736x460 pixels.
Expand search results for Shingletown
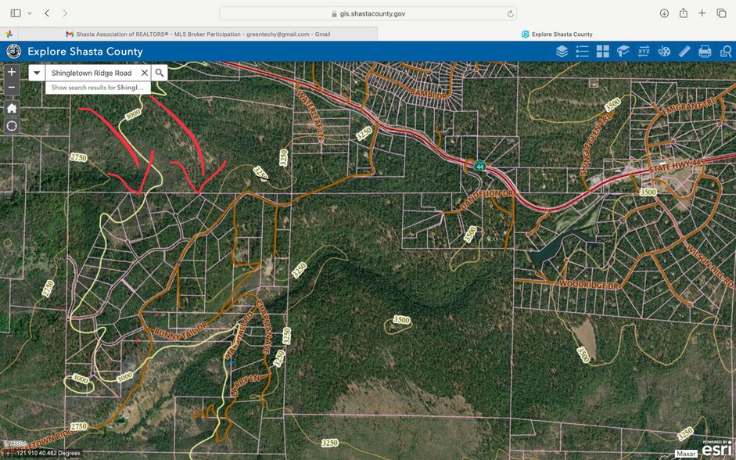point(97,87)
